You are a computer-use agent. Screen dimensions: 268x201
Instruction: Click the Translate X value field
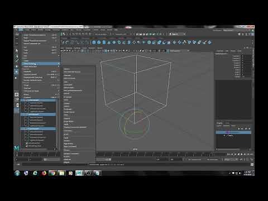[x=246, y=56]
